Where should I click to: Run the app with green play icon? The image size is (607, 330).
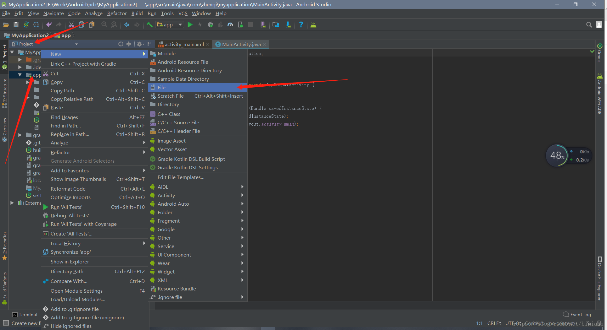click(x=190, y=24)
